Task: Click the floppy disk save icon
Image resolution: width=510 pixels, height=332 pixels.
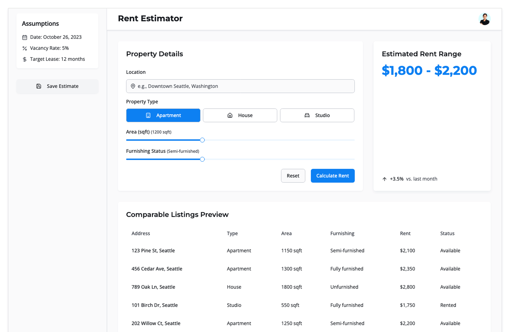Action: click(x=39, y=86)
